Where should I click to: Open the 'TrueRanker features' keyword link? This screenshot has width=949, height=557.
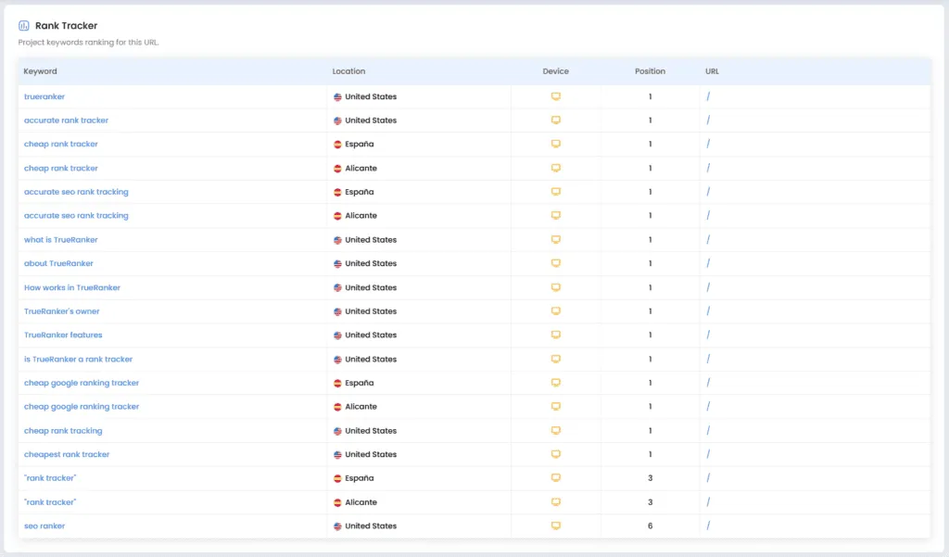click(63, 335)
